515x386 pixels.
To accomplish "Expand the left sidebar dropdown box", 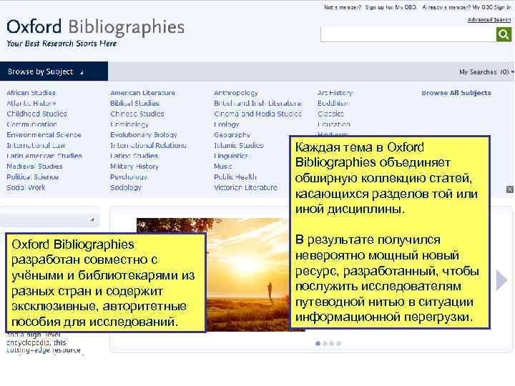I will pyautogui.click(x=49, y=219).
